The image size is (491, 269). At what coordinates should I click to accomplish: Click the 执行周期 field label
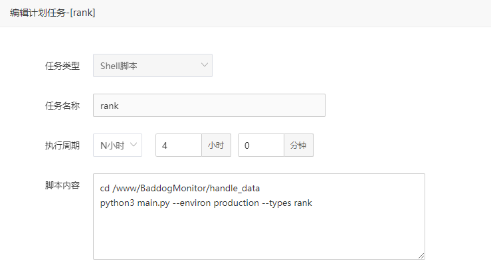[62, 145]
